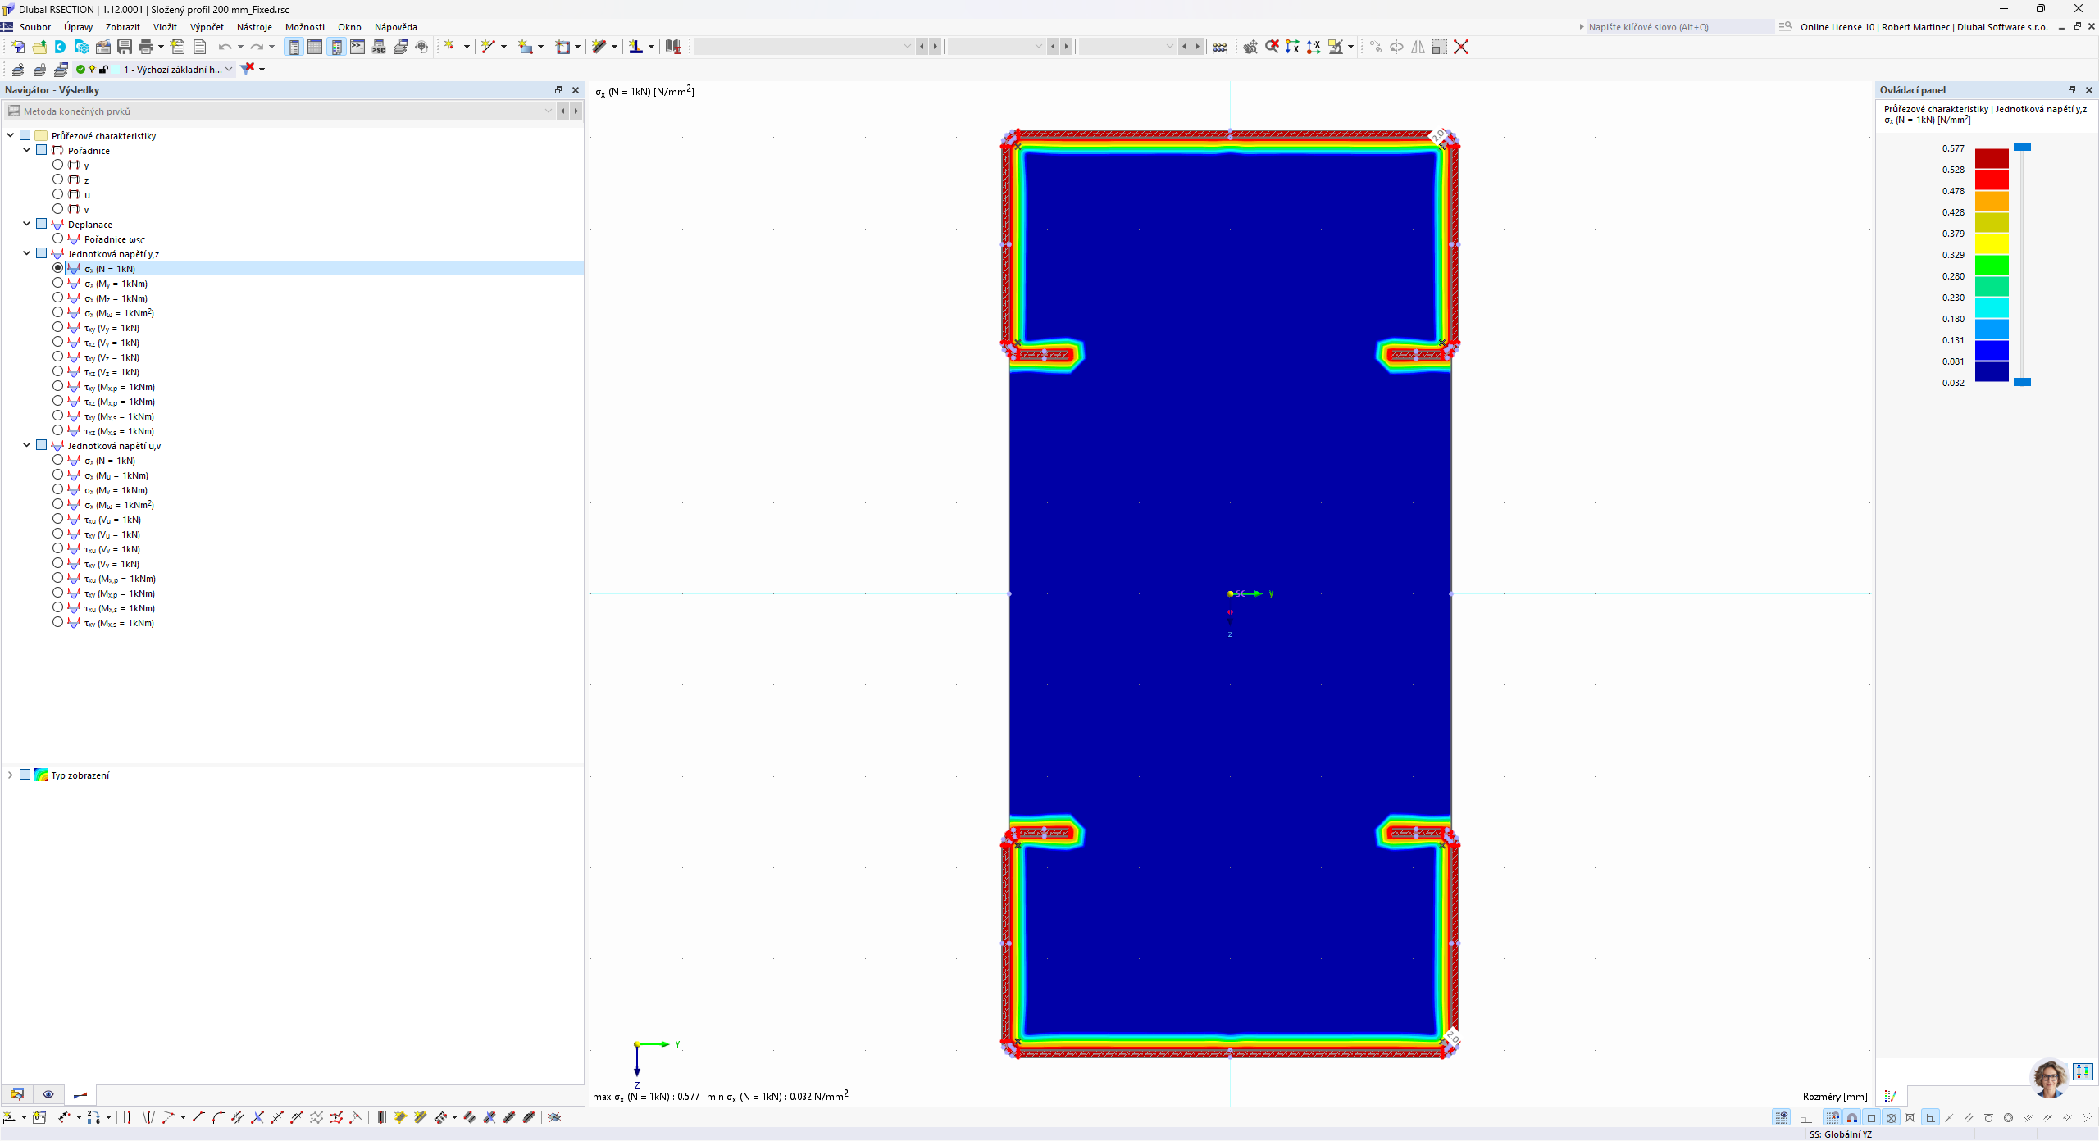Viewport: 2099px width, 1141px height.
Task: Click previous arrow beside Metoda konečných prvků
Action: pos(563,111)
